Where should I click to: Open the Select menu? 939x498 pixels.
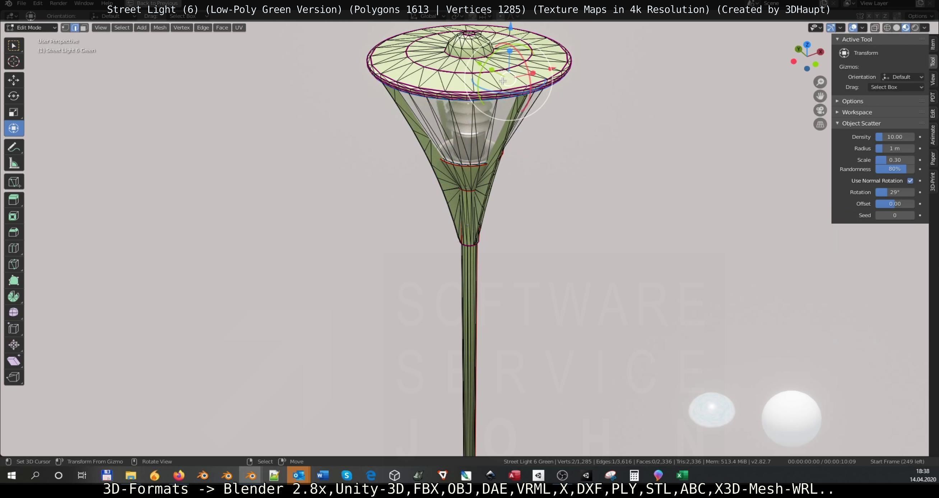pos(122,28)
